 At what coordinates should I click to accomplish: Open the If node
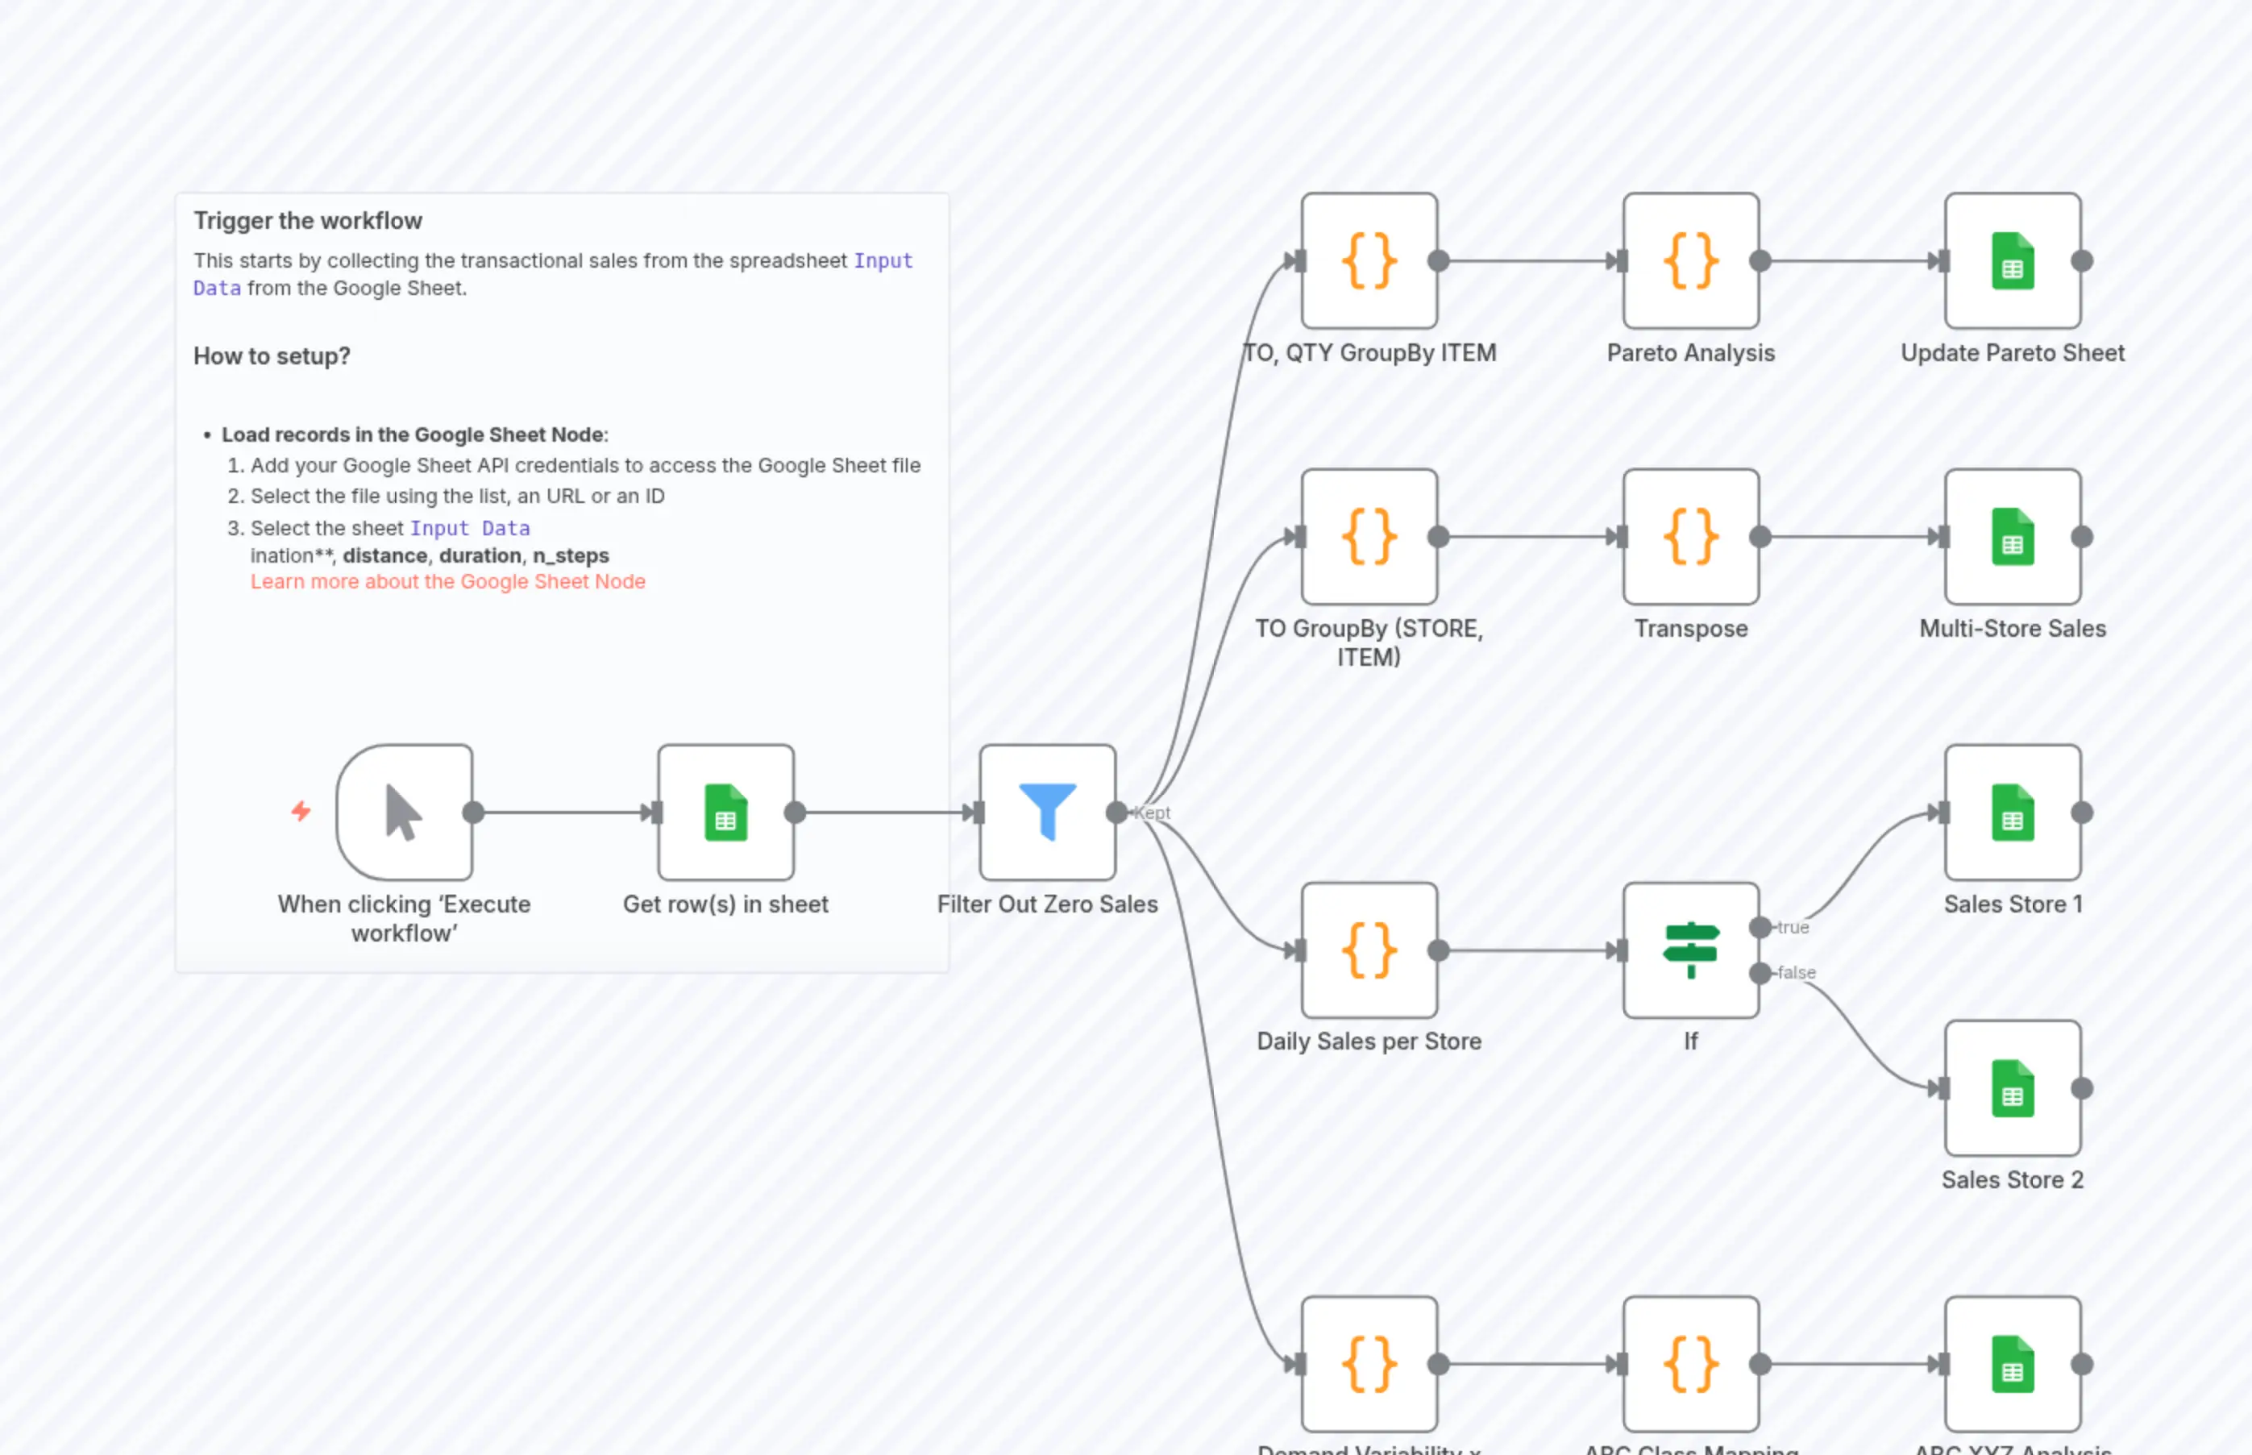pyautogui.click(x=1690, y=950)
